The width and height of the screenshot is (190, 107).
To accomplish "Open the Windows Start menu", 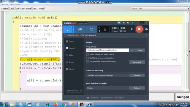I will [4, 104].
